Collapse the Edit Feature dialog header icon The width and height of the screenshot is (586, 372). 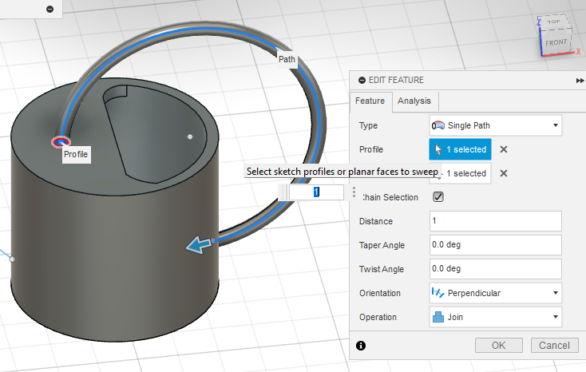[362, 81]
